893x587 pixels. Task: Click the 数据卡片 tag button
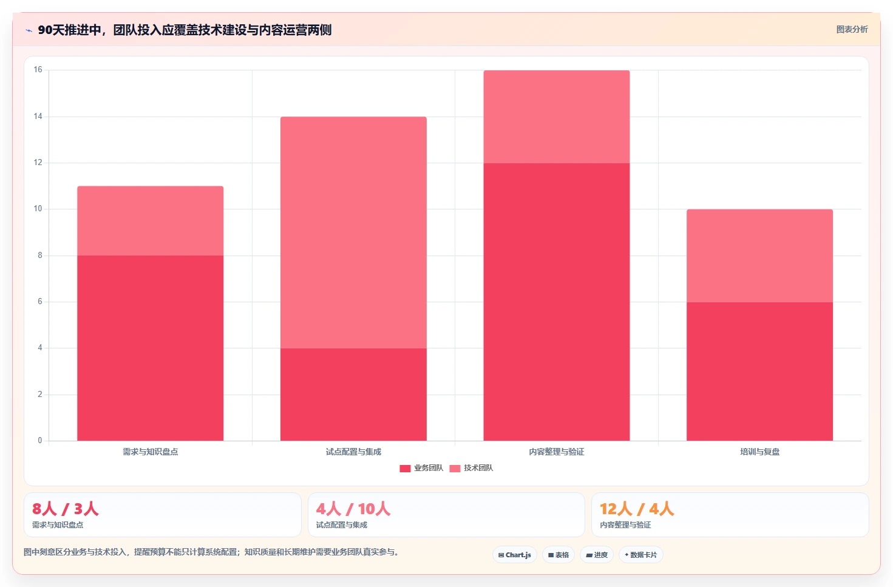pyautogui.click(x=641, y=555)
